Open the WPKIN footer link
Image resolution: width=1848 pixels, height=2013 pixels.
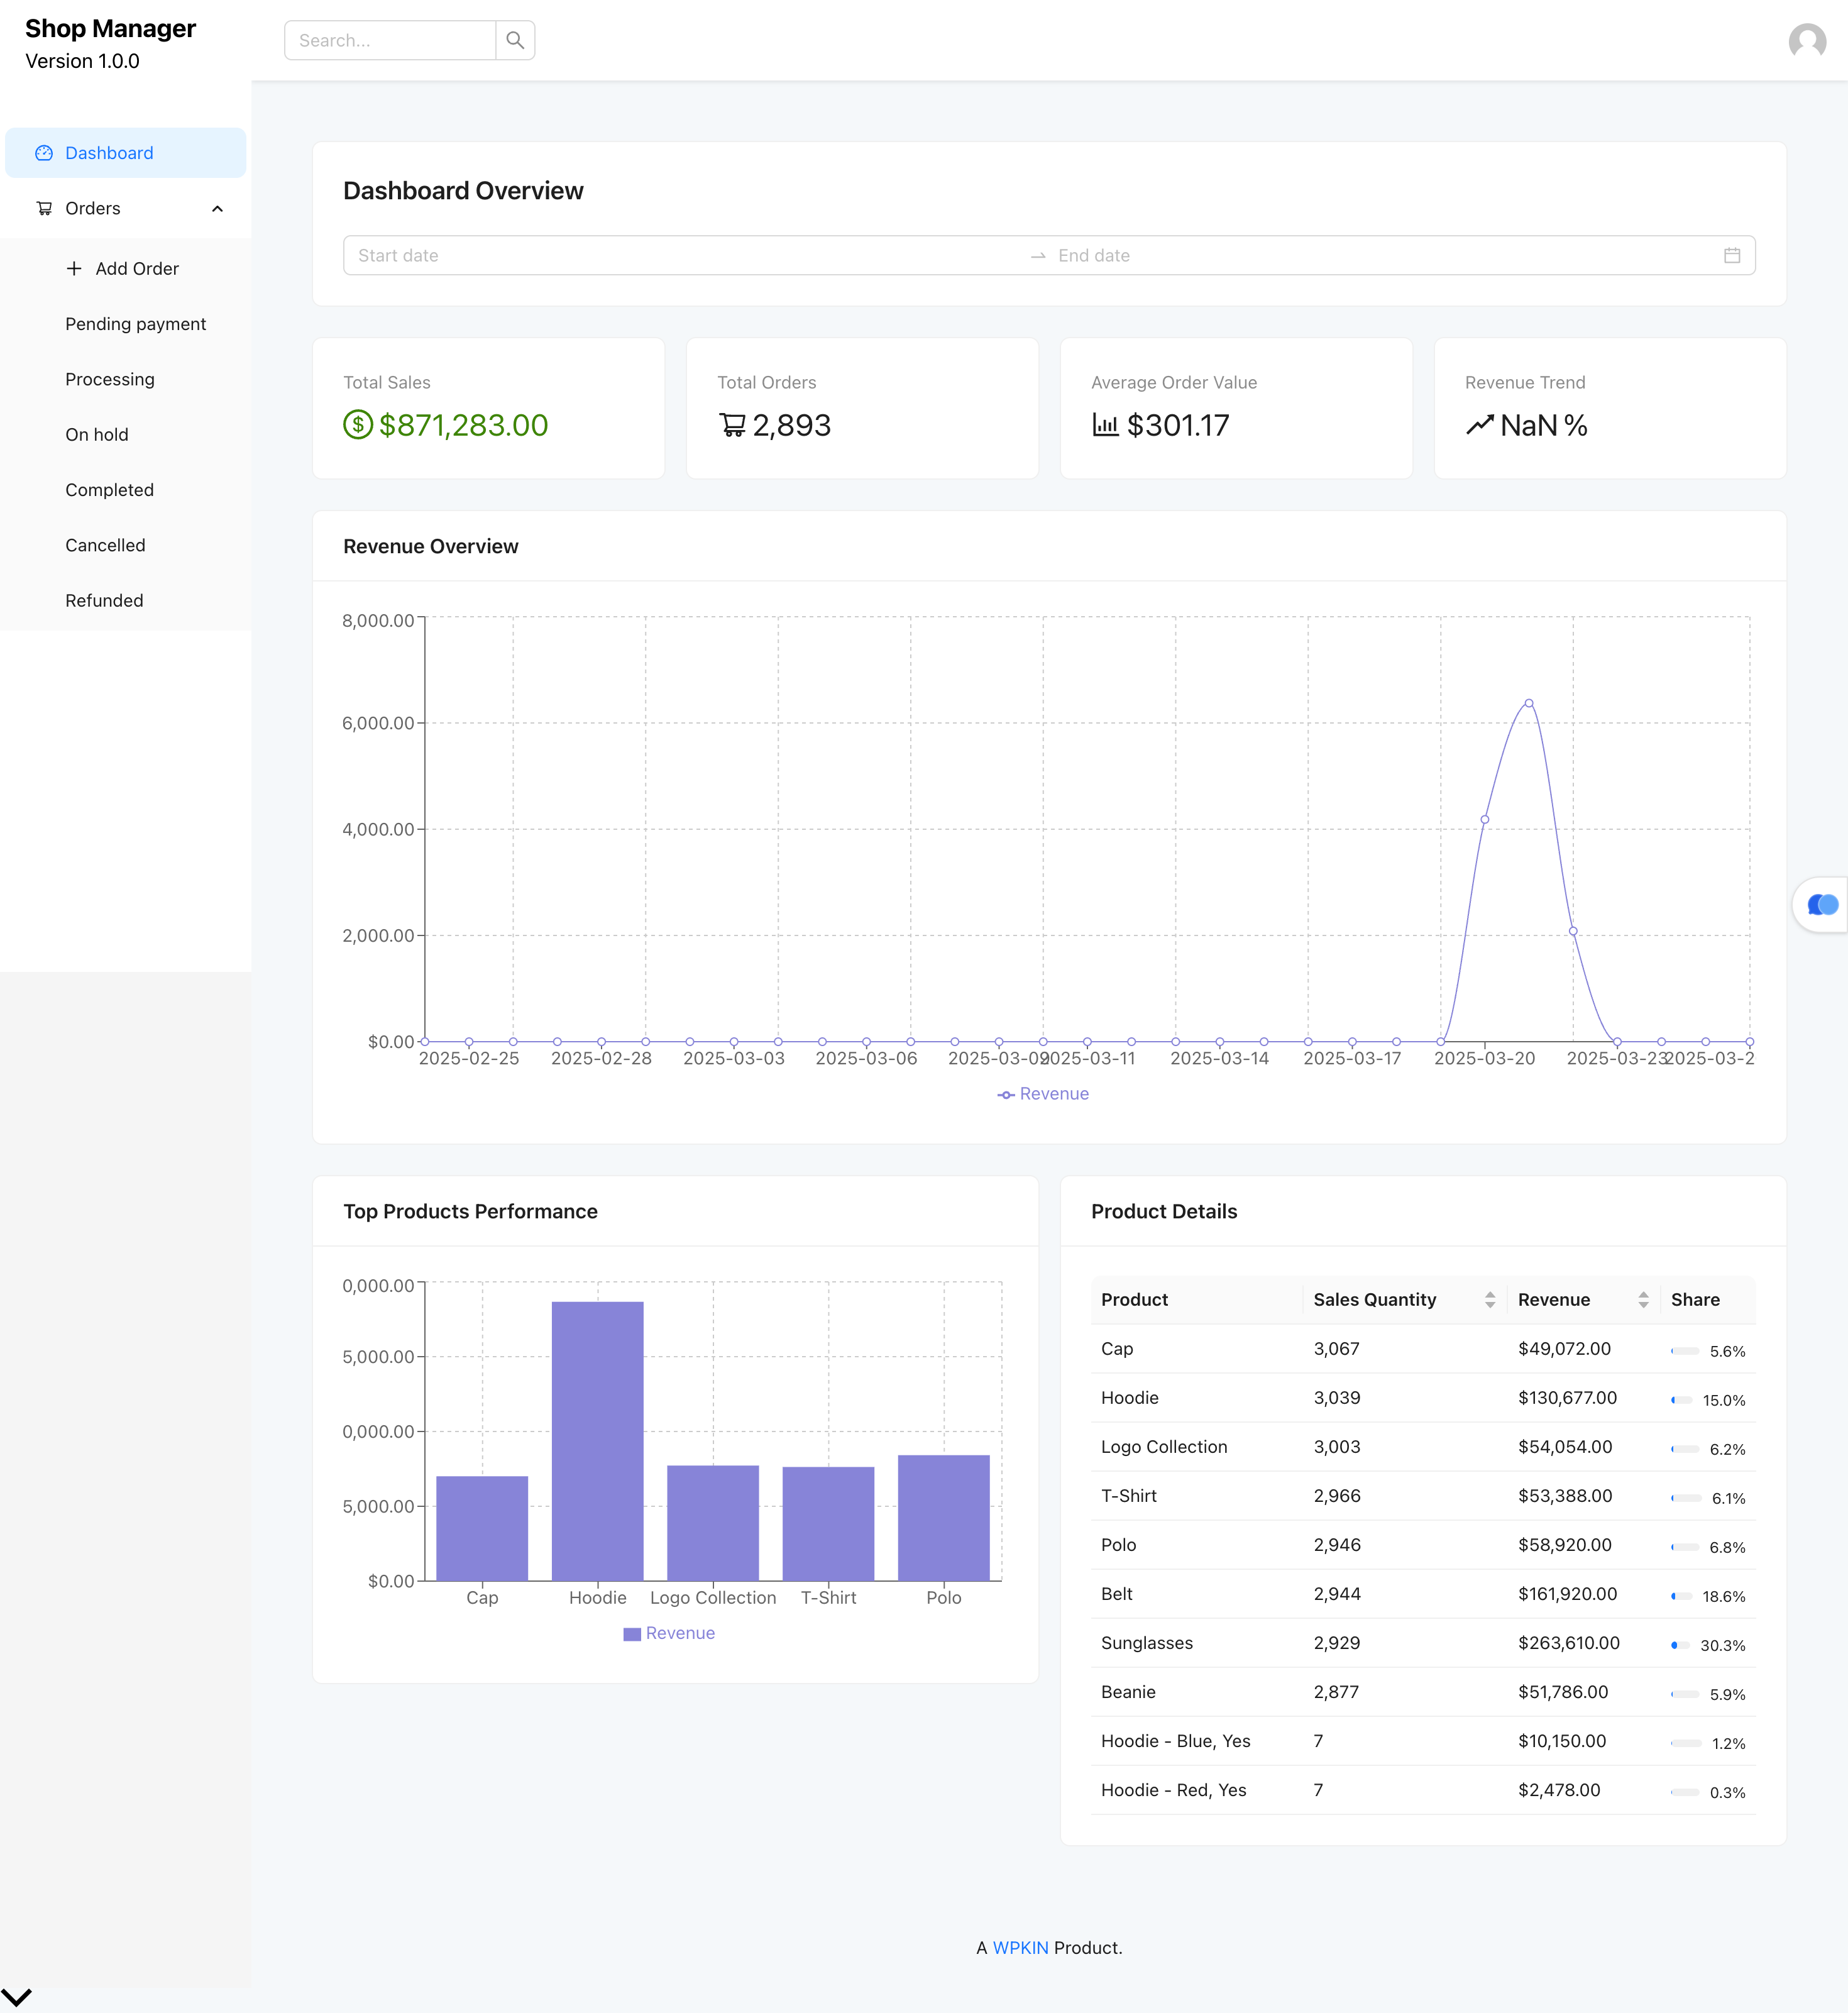pos(1020,1947)
